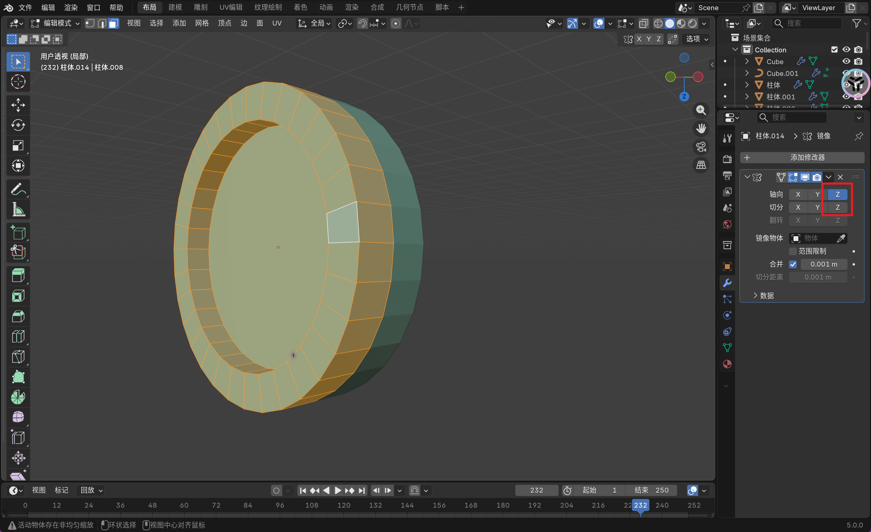Select the Loop Cut tool

18,336
